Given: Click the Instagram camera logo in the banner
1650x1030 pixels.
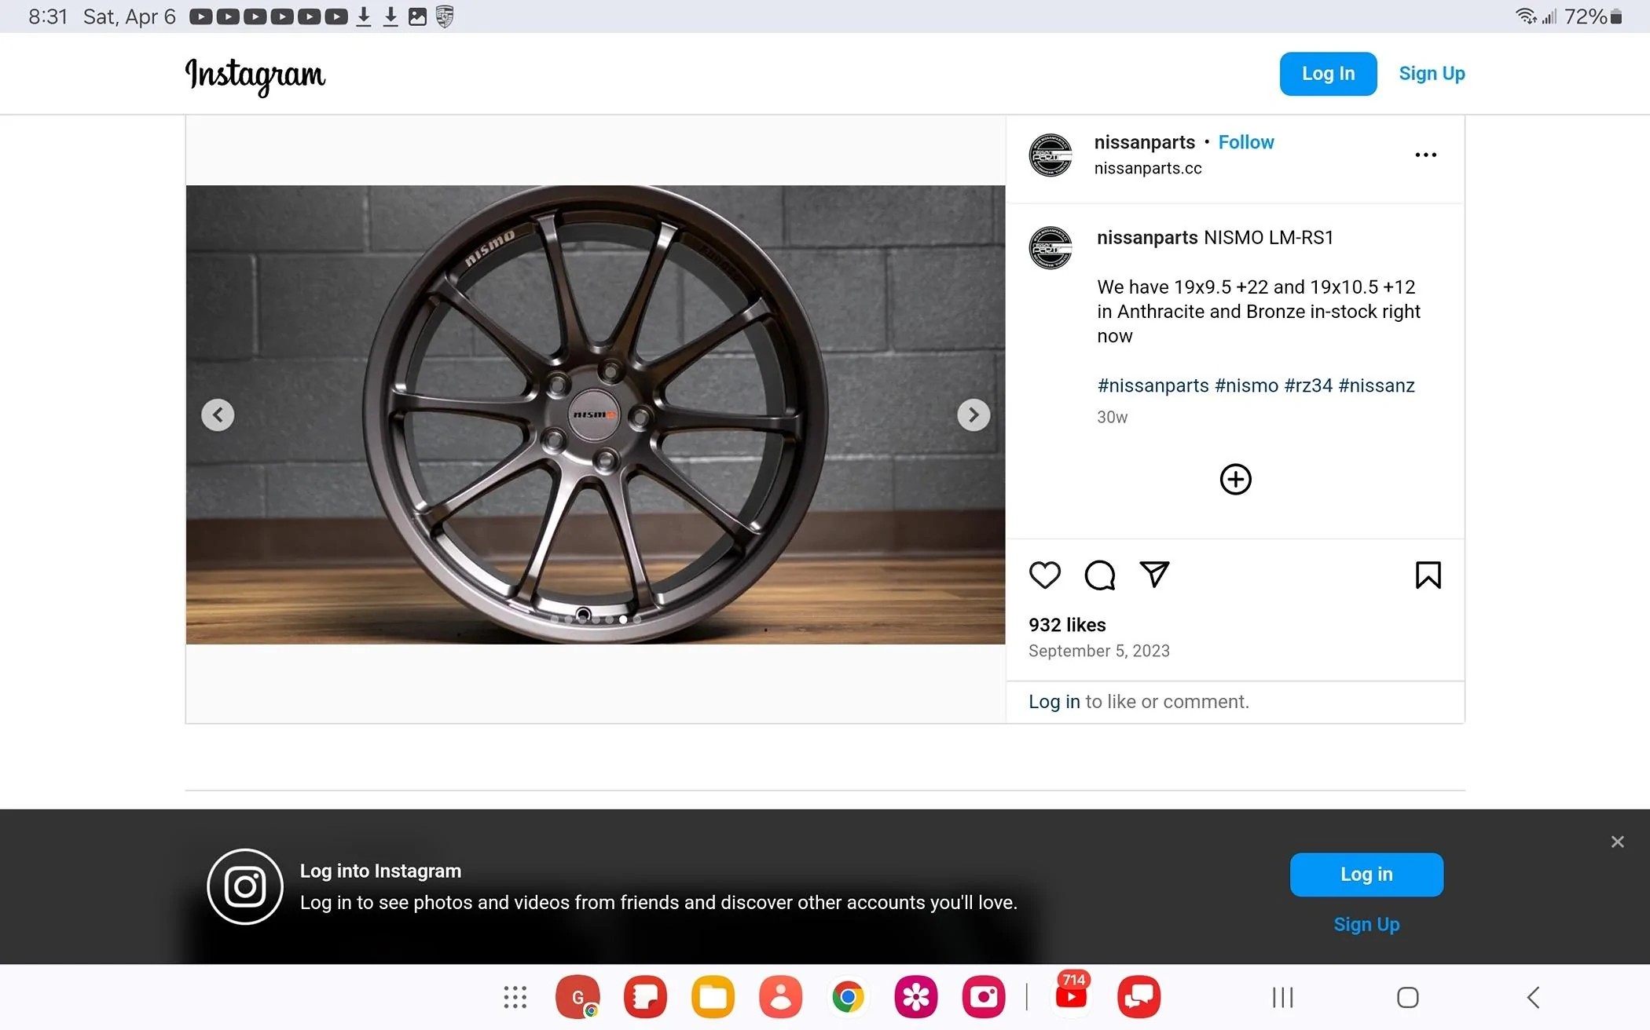Looking at the screenshot, I should click(245, 886).
